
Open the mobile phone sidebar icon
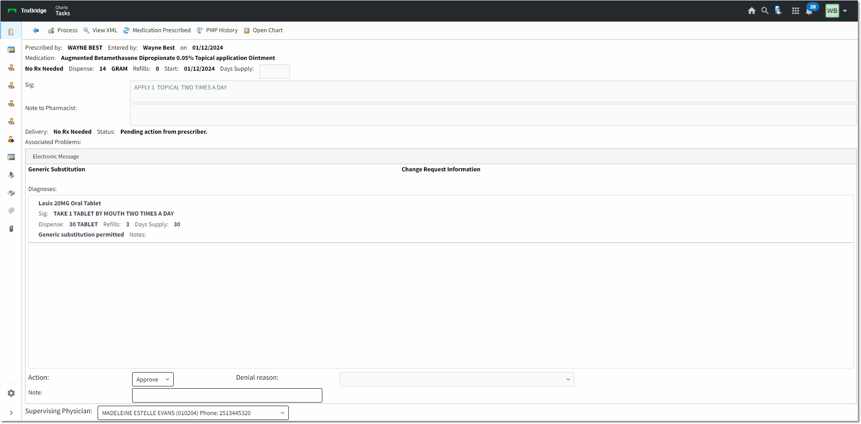11,229
